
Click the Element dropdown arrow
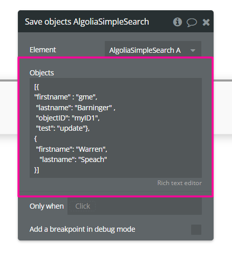[193, 50]
